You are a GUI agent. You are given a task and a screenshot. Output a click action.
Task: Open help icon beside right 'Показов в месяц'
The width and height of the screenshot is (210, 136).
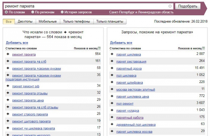(203, 48)
